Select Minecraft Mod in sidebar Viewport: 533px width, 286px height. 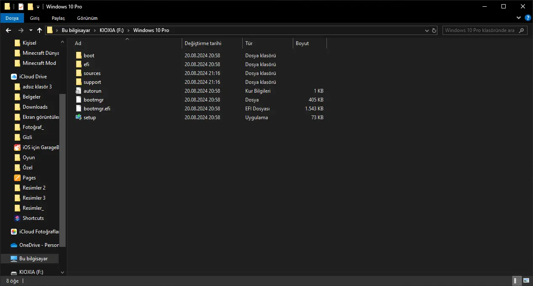39,63
